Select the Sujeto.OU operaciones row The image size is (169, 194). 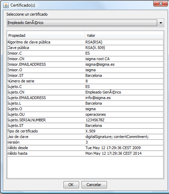click(x=85, y=115)
